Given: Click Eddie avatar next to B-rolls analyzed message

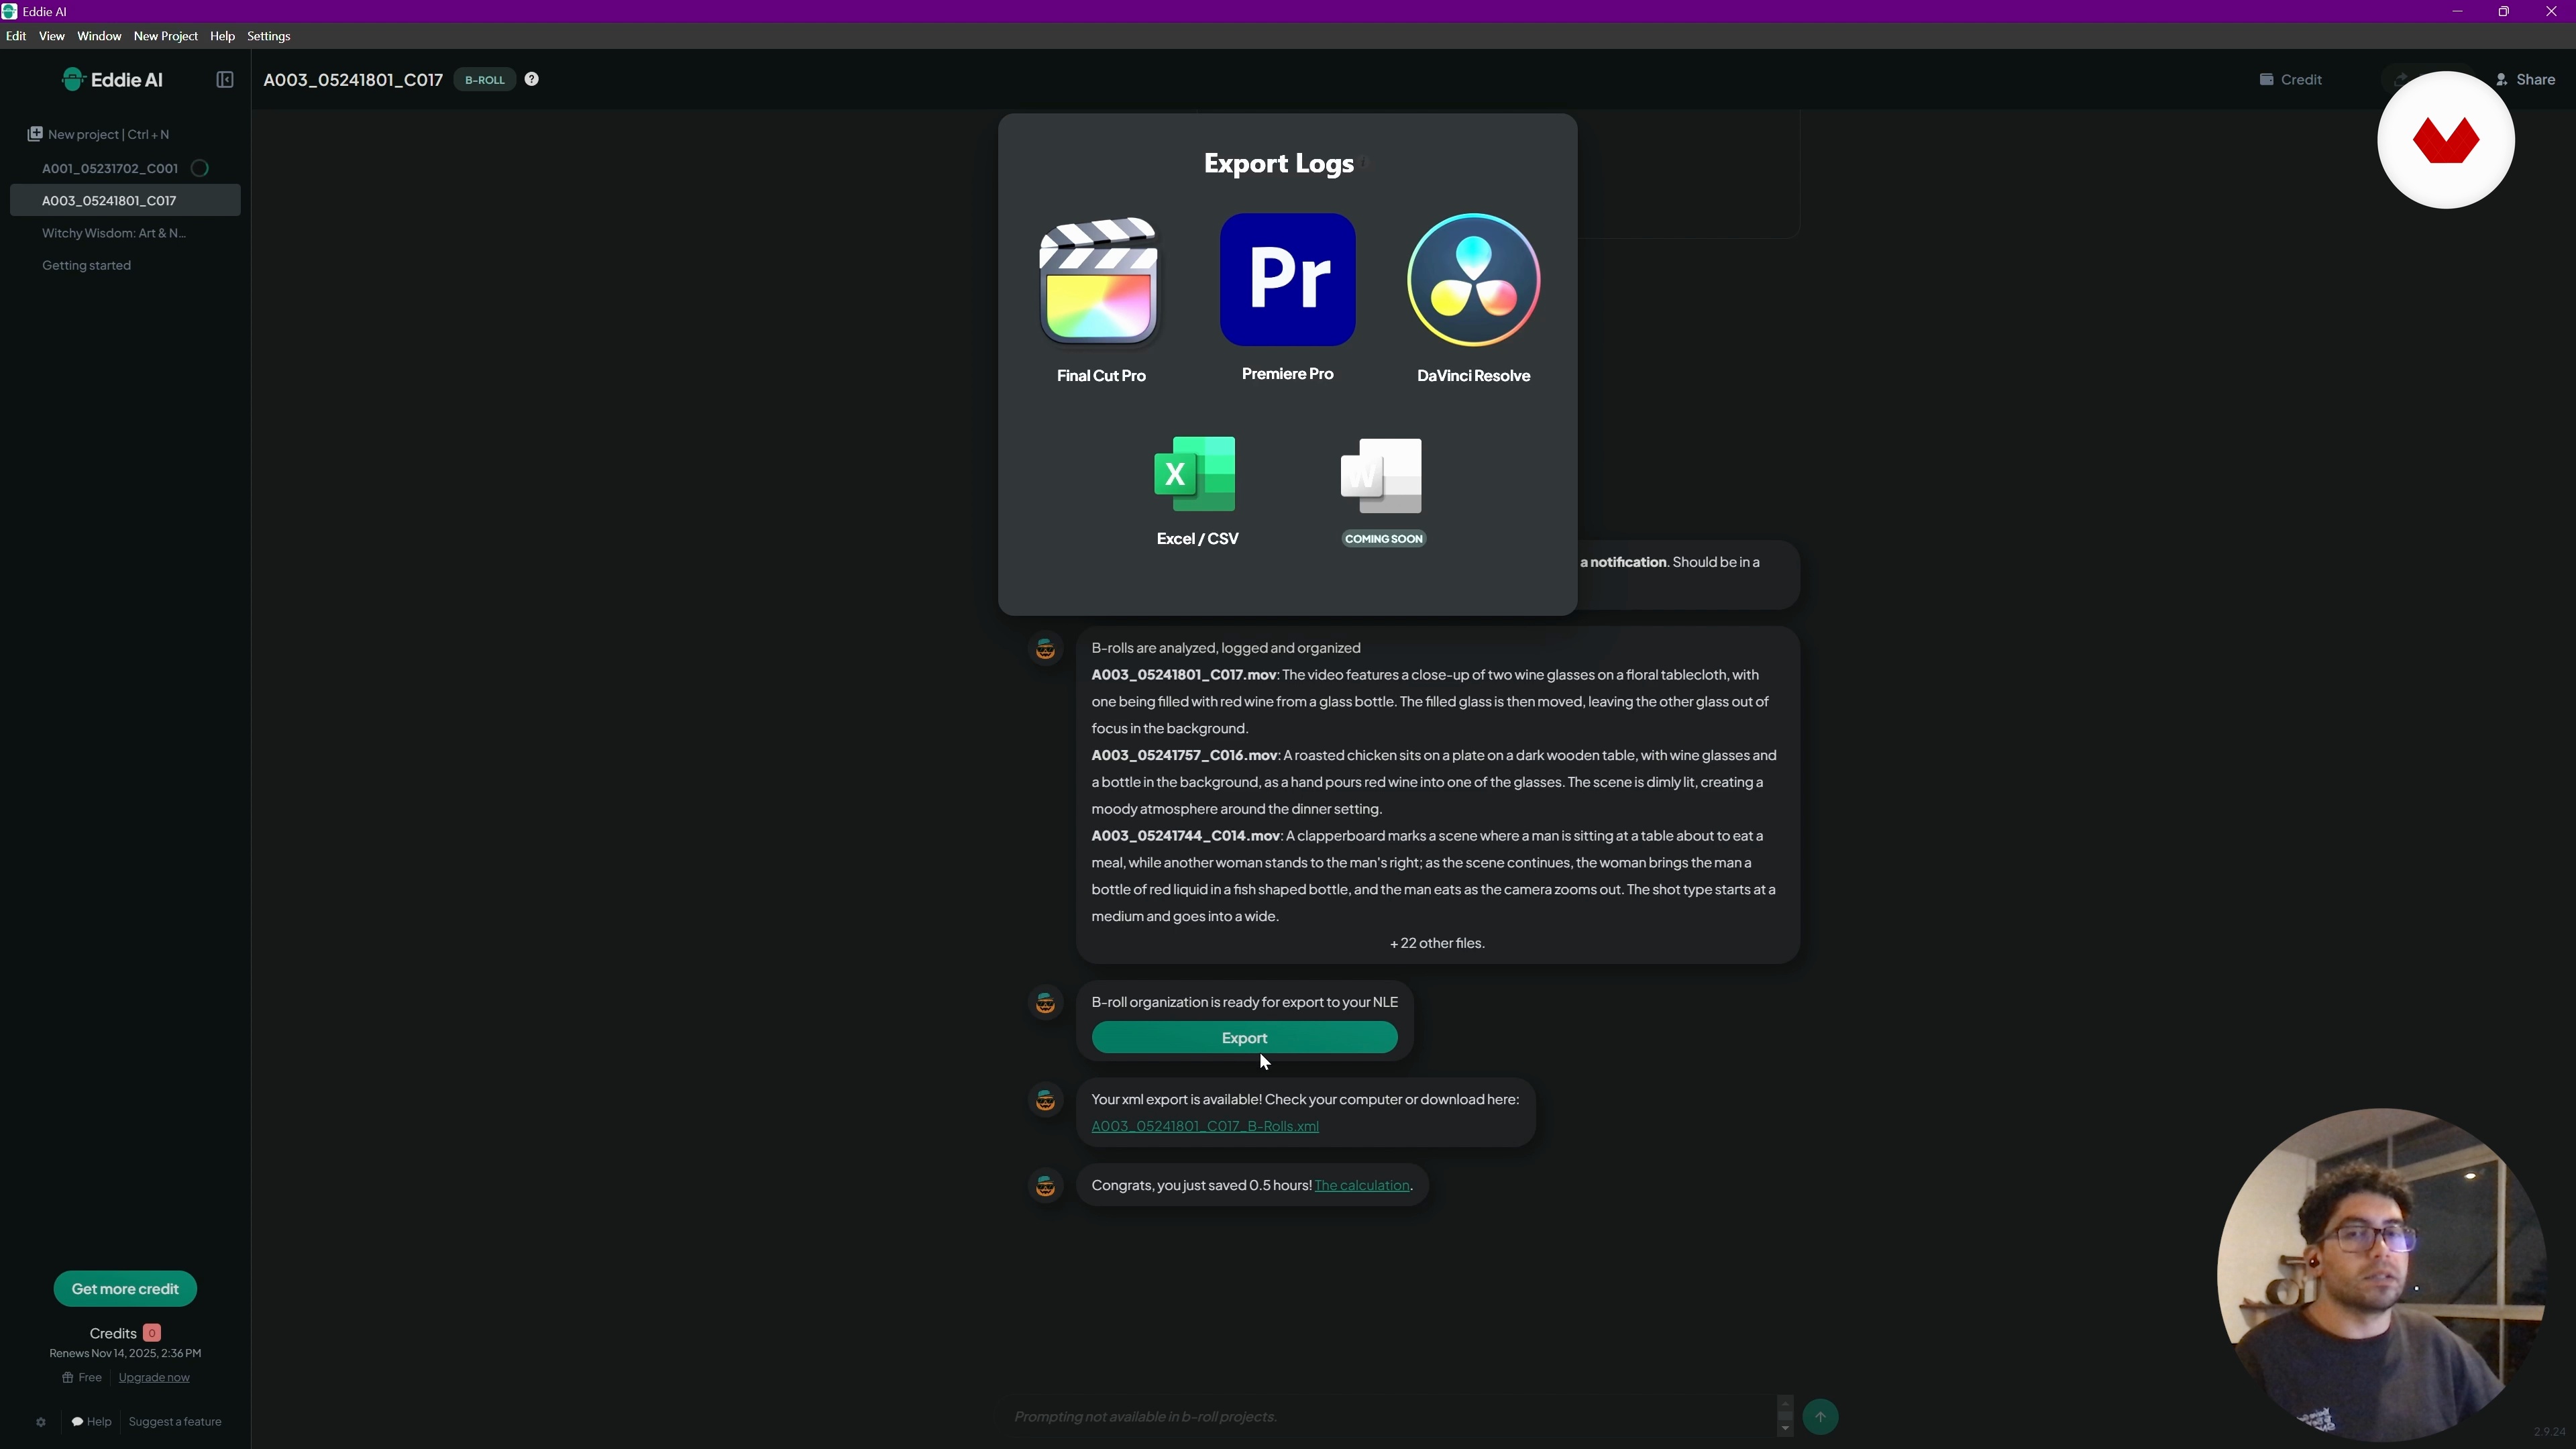Looking at the screenshot, I should coord(1046,650).
